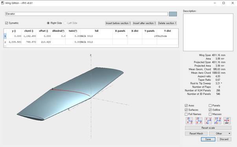Screen dimensions: 237x147
Task: Click chord cell 1,192.680
Action: point(29,36)
